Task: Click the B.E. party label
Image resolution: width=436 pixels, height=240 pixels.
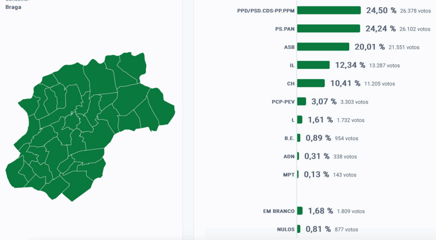Action: [290, 138]
